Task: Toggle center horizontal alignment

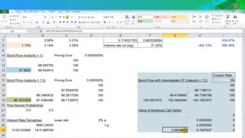Action: pyautogui.click(x=64, y=22)
